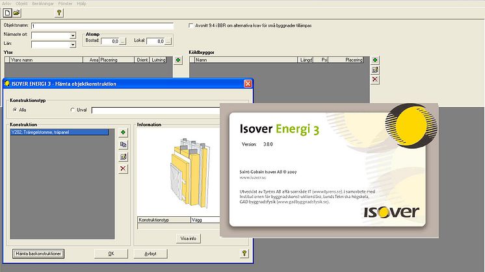Click the Avbryt button
Screen dimensions: 485x272
pyautogui.click(x=150, y=254)
